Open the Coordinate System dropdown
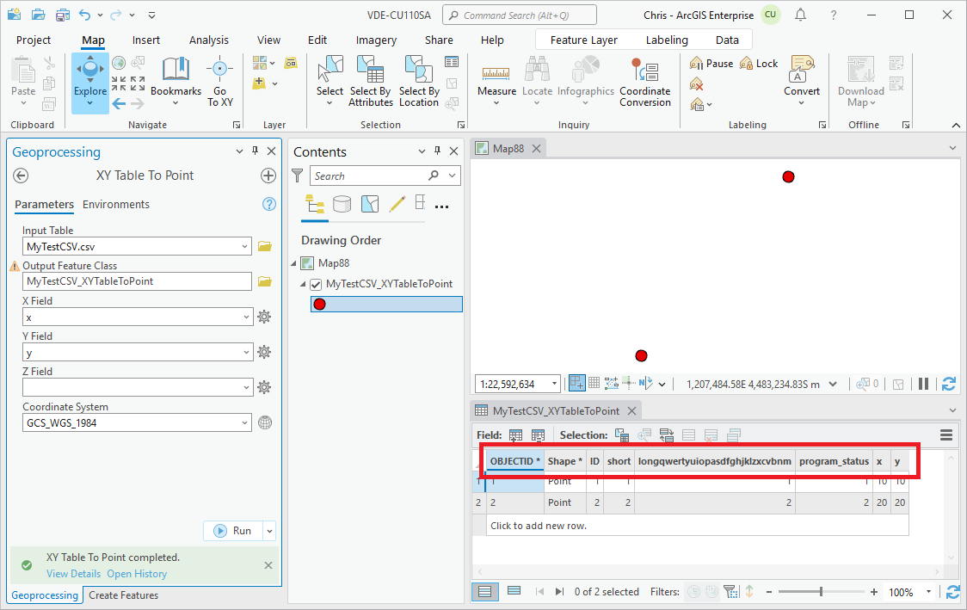This screenshot has height=610, width=967. tap(248, 422)
